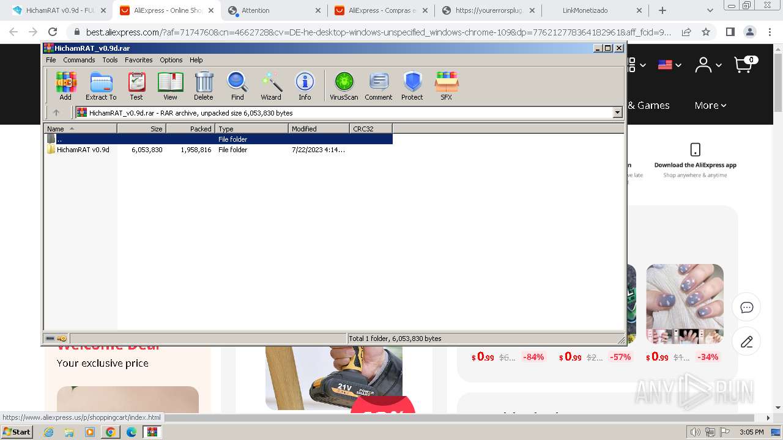The height and width of the screenshot is (440, 783).
Task: Open the Favorites menu
Action: pyautogui.click(x=139, y=60)
